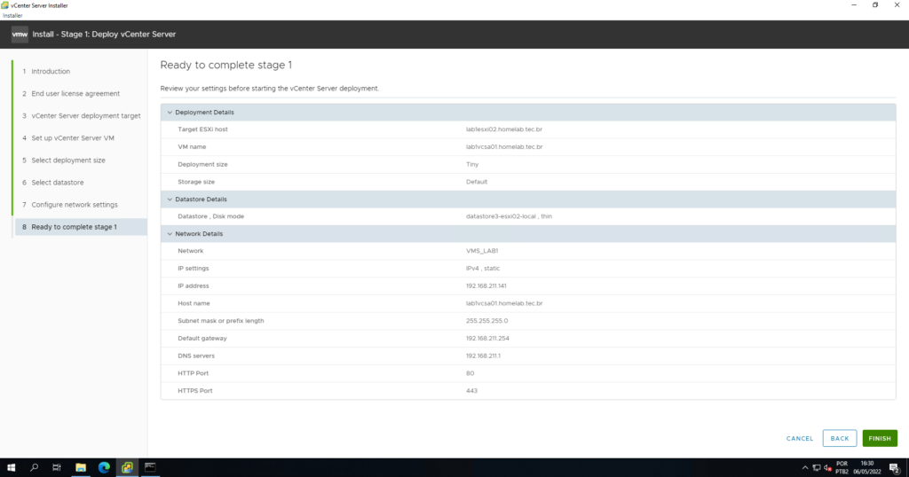The height and width of the screenshot is (477, 909).
Task: Click FINISH to start deployment
Action: coord(880,438)
